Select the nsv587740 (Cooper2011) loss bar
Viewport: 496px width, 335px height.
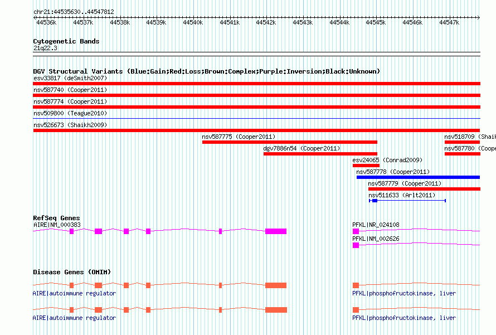[256, 95]
